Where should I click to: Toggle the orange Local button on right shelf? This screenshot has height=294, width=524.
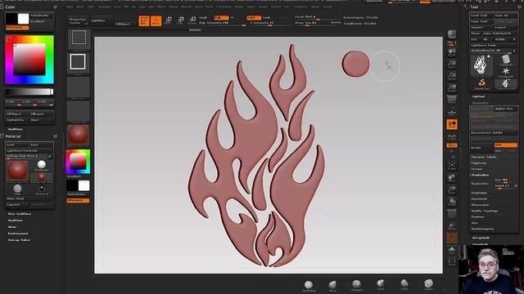[452, 124]
